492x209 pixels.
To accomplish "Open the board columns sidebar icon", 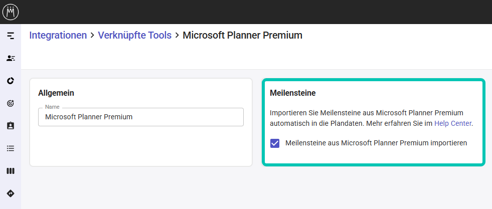I will pos(11,171).
